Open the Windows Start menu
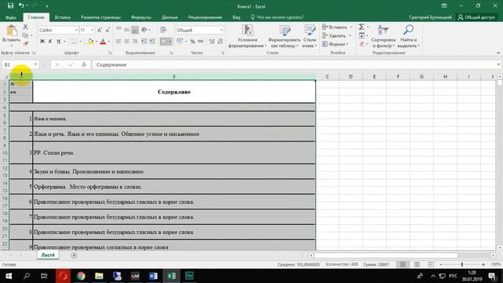Screen dimensions: 503x283 point(9,276)
